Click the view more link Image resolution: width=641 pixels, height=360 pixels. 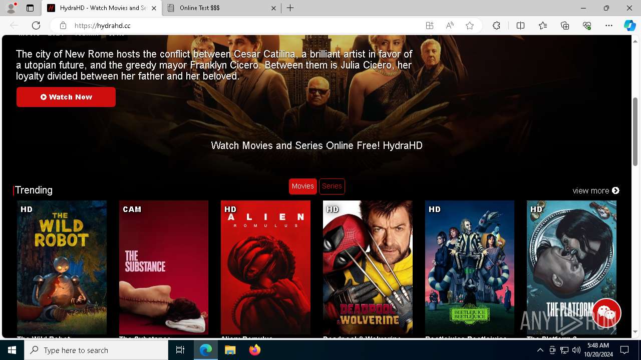point(596,190)
